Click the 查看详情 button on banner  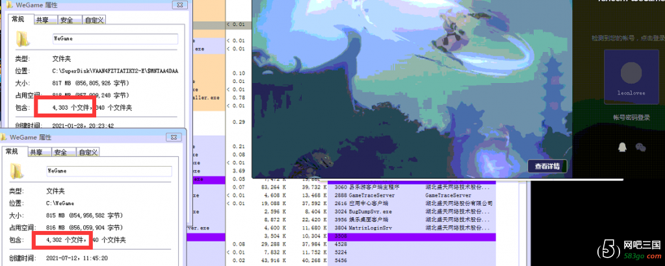[547, 167]
